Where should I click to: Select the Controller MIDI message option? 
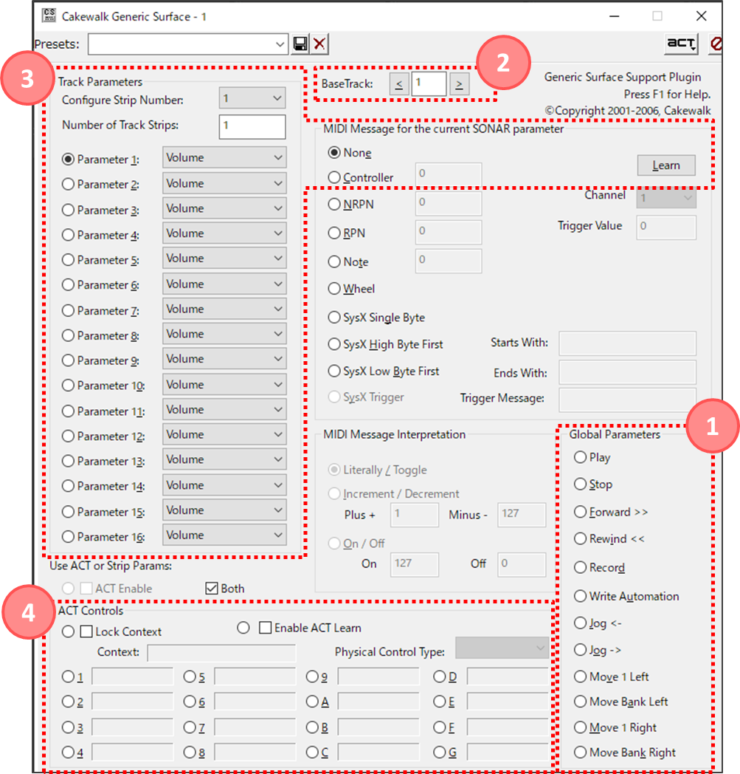pos(334,177)
